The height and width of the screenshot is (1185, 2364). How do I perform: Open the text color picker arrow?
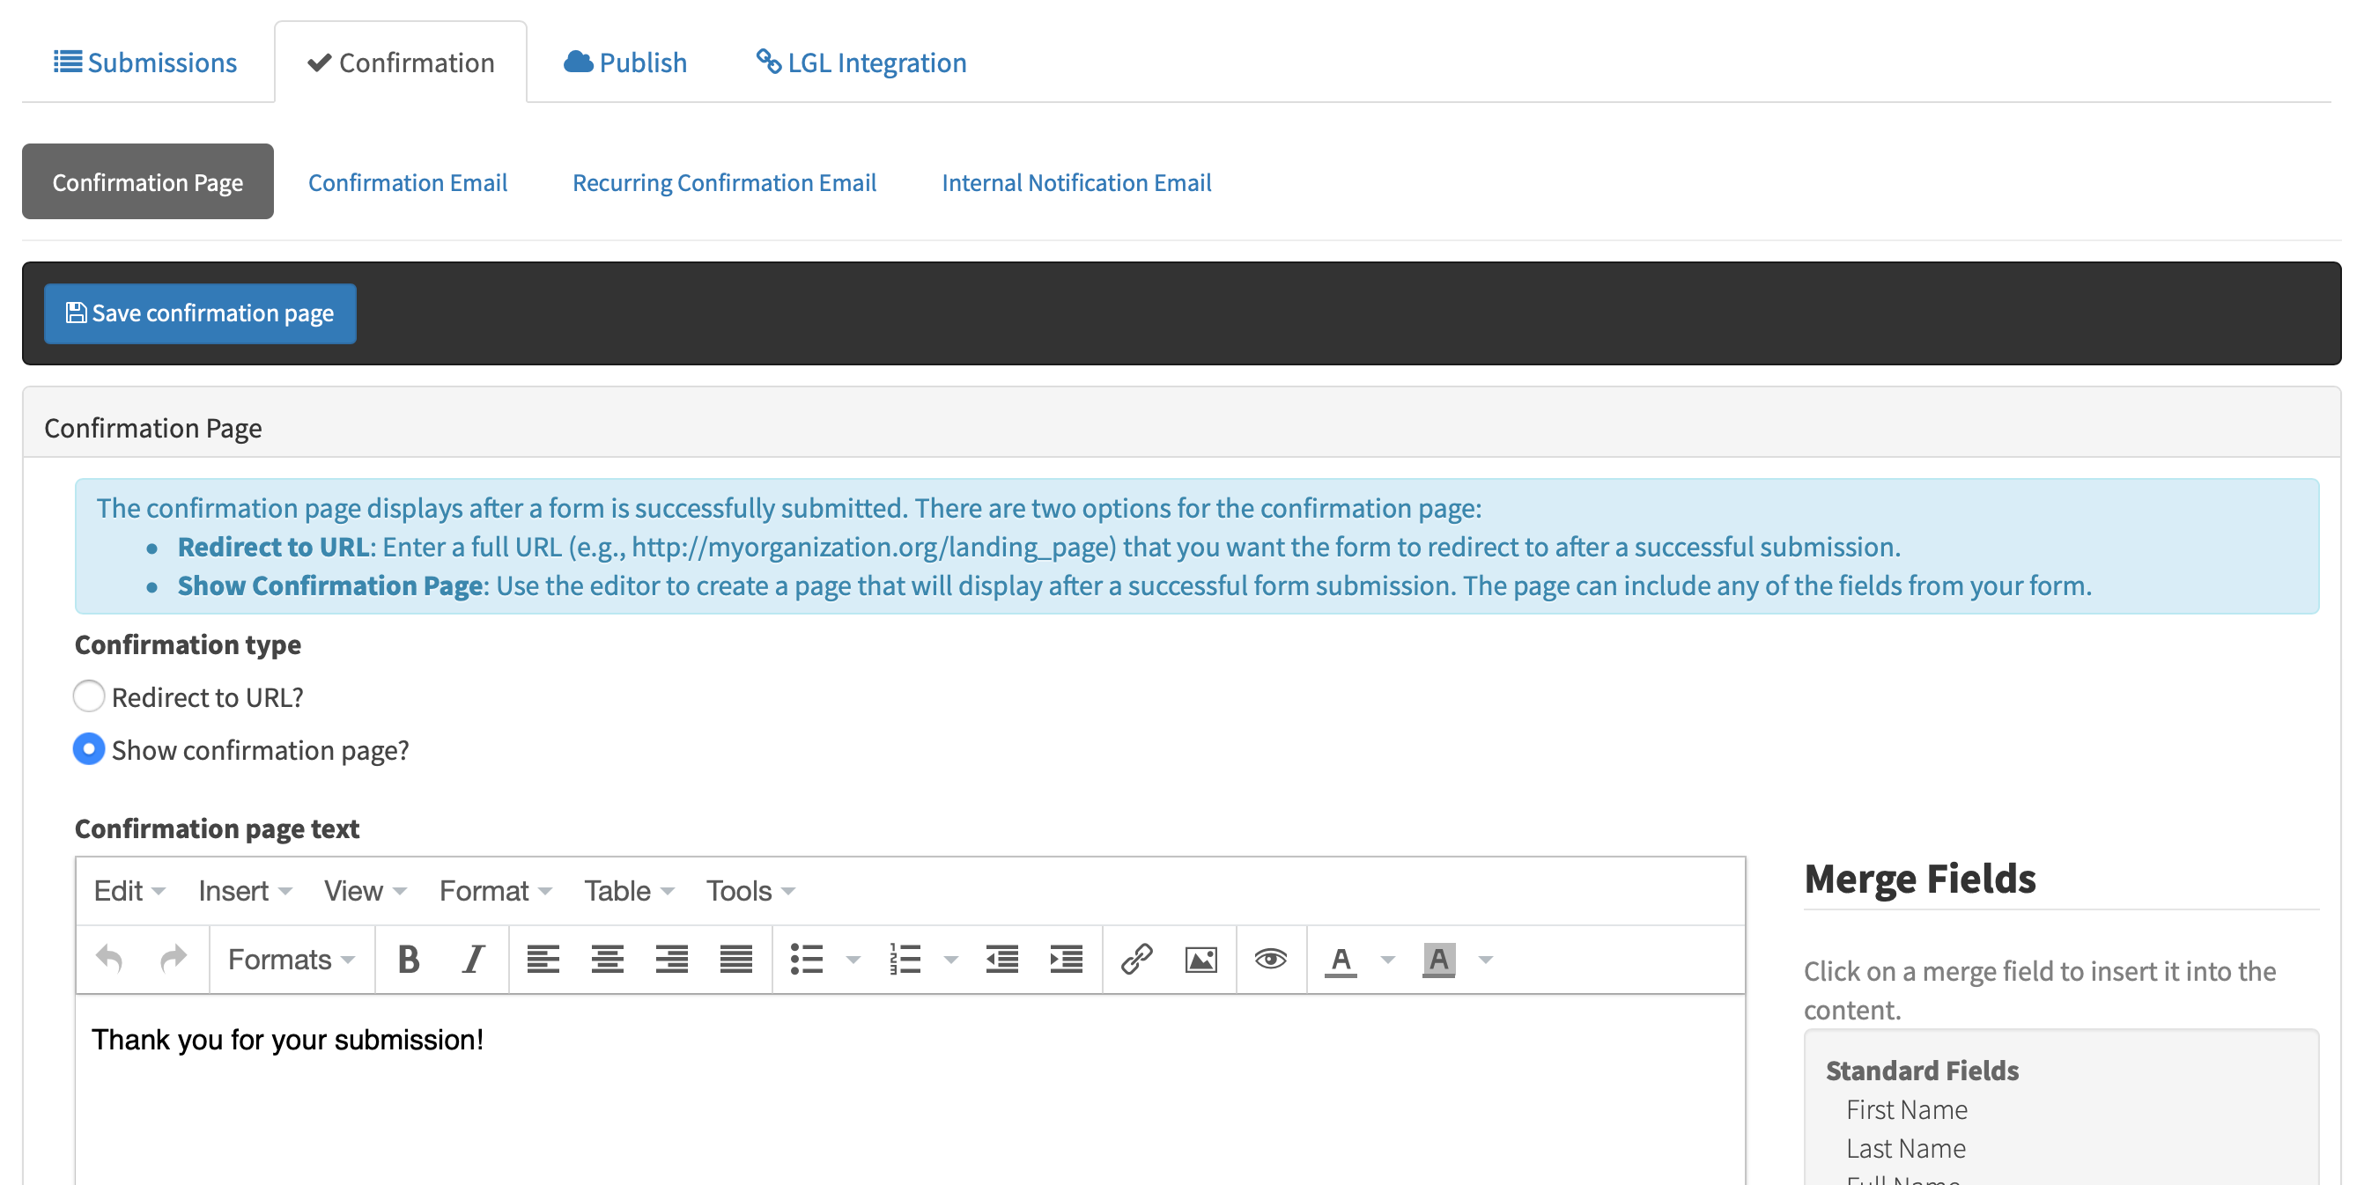pyautogui.click(x=1387, y=960)
